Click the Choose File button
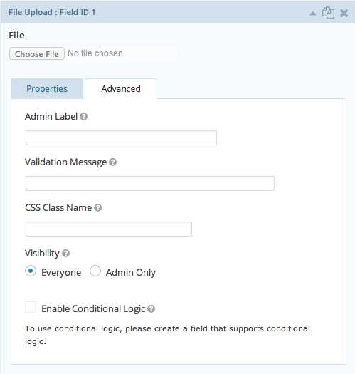The height and width of the screenshot is (374, 355). (37, 53)
